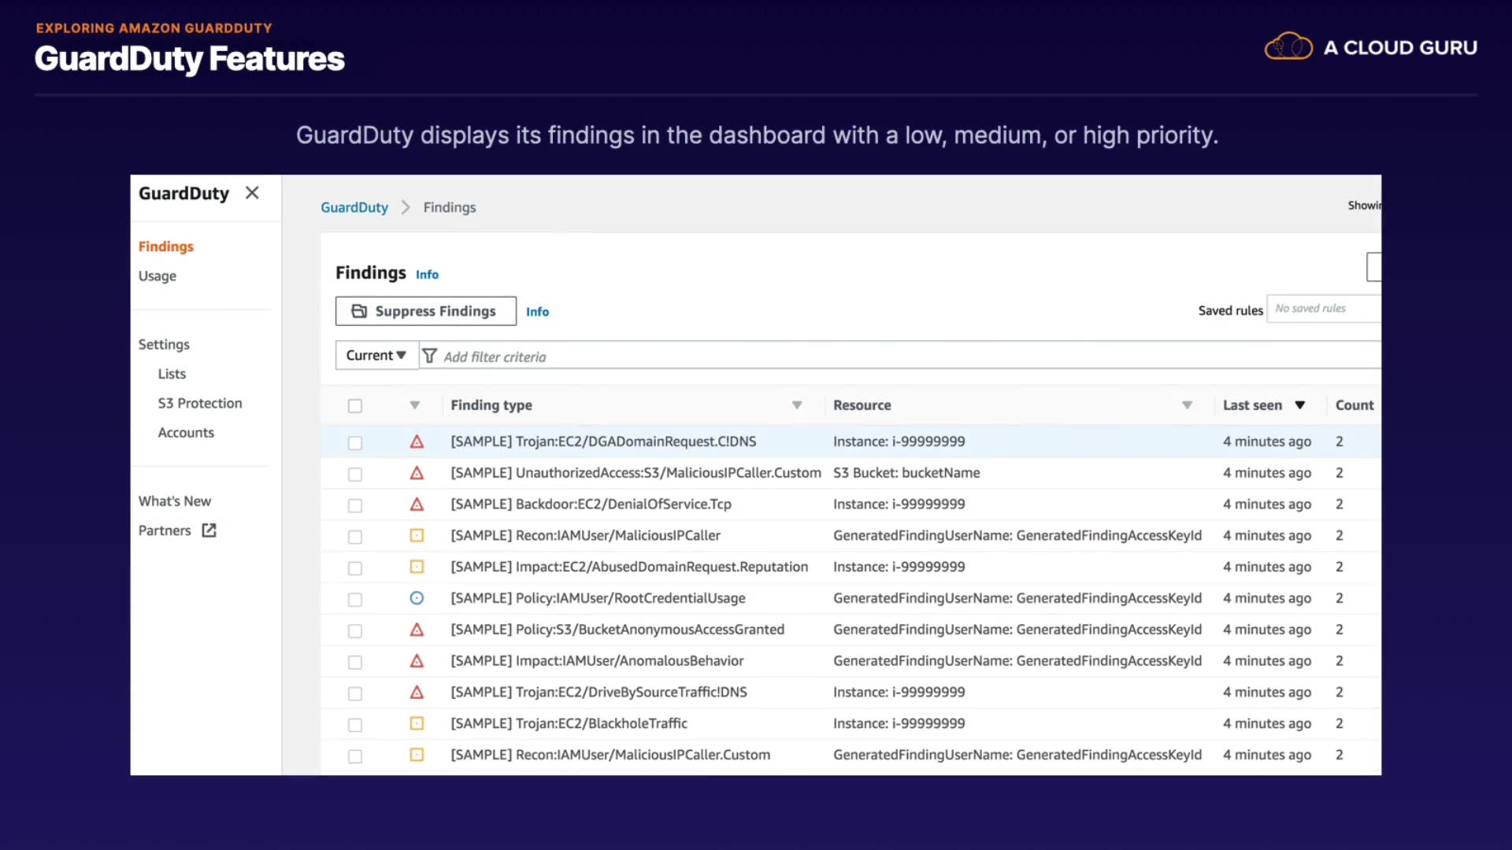Click severity icon for BlackholeTraffic finding
The height and width of the screenshot is (850, 1512).
(x=417, y=724)
